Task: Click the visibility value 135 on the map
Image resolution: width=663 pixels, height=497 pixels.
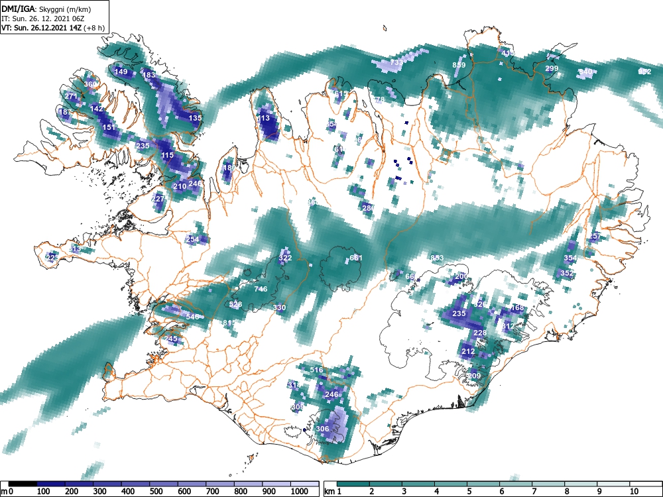Action: [196, 118]
